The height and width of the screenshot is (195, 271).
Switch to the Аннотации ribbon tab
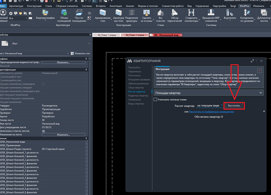point(116,6)
